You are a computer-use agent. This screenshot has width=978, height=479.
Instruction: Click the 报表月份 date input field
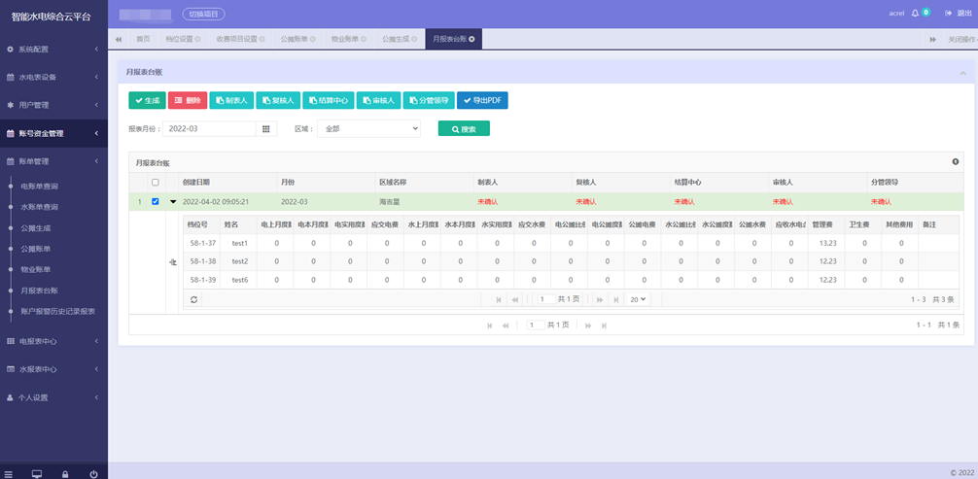(x=210, y=128)
